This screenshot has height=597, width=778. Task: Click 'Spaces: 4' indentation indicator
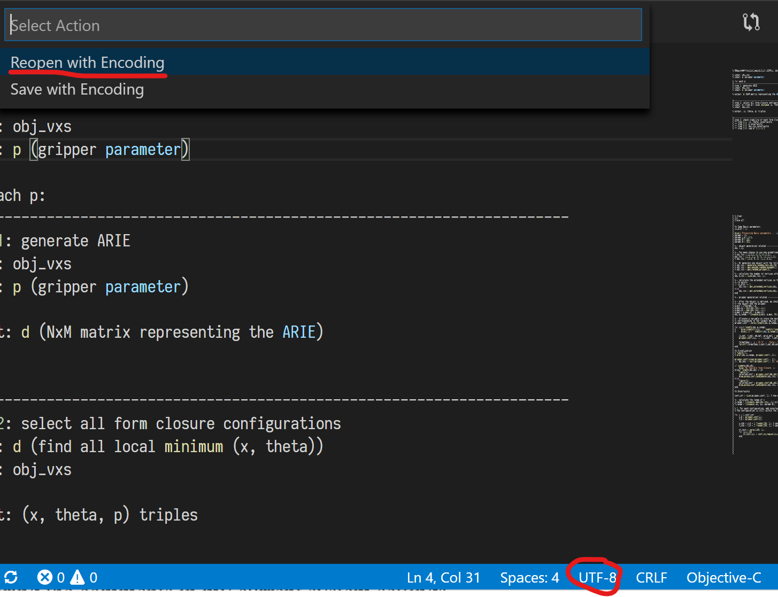tap(529, 577)
